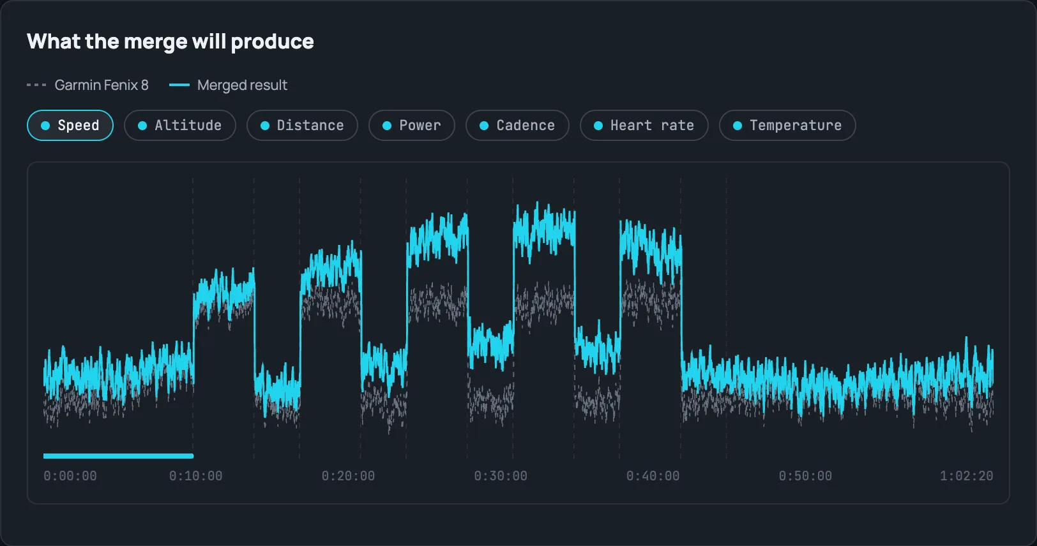The image size is (1037, 546).
Task: Click the 0:20:00 time axis label
Action: [x=348, y=476]
